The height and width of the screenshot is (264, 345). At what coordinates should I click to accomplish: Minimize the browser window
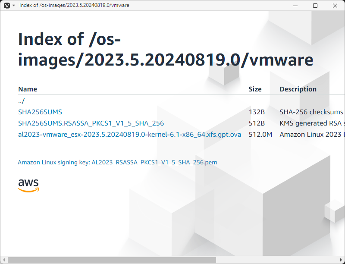[295, 6]
